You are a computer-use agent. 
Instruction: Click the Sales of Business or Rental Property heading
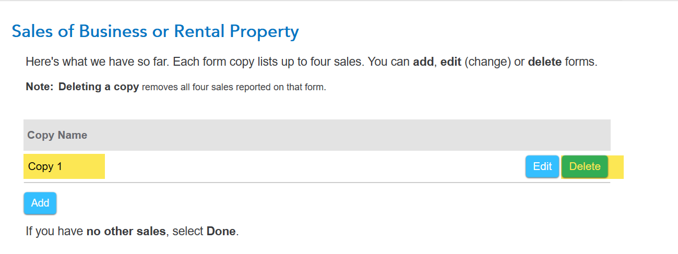click(155, 32)
